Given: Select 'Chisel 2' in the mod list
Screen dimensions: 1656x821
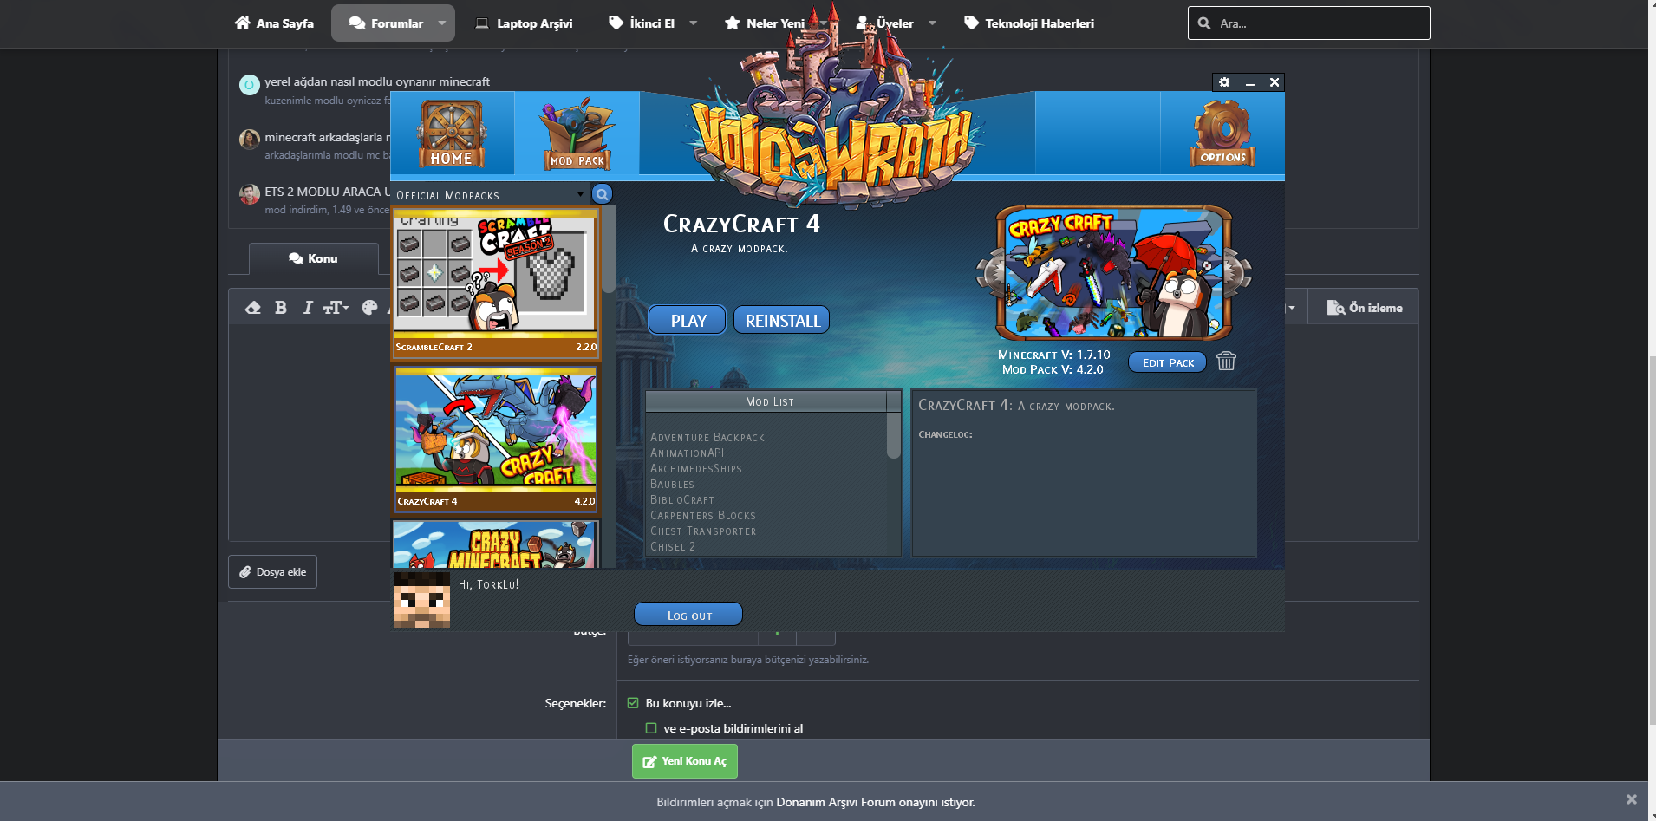Looking at the screenshot, I should [673, 547].
